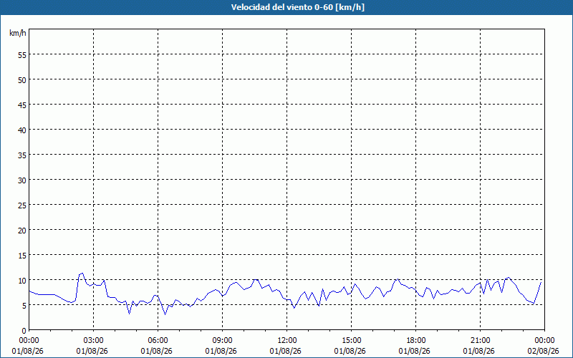The width and height of the screenshot is (573, 358).
Task: Click the 'km/h' axis unit label
Action: [x=17, y=33]
